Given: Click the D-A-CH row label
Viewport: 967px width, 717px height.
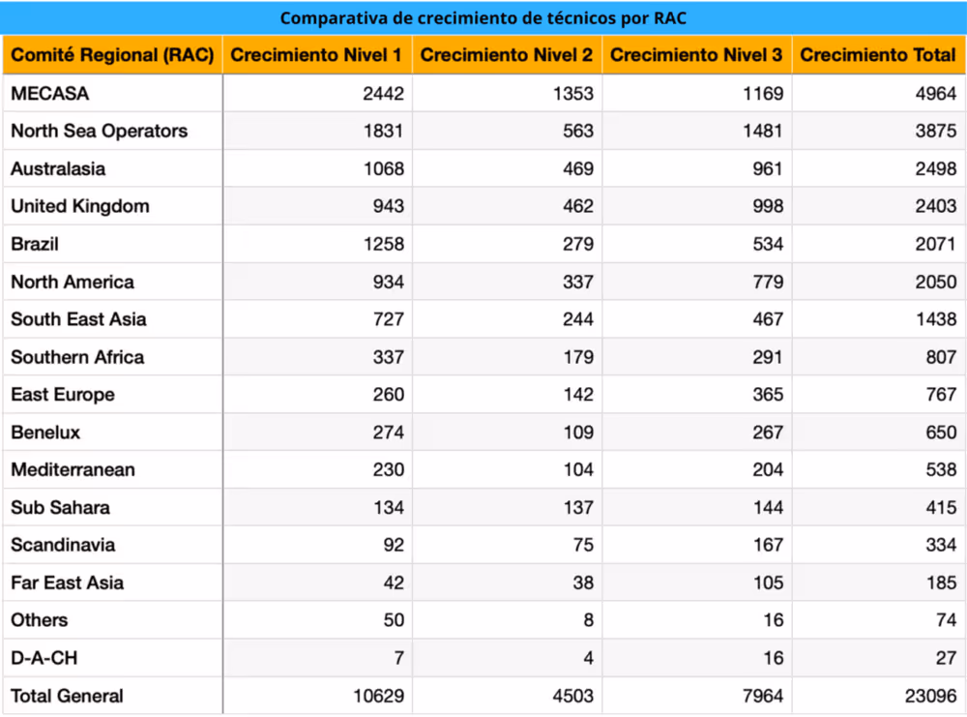Looking at the screenshot, I should click(x=44, y=658).
